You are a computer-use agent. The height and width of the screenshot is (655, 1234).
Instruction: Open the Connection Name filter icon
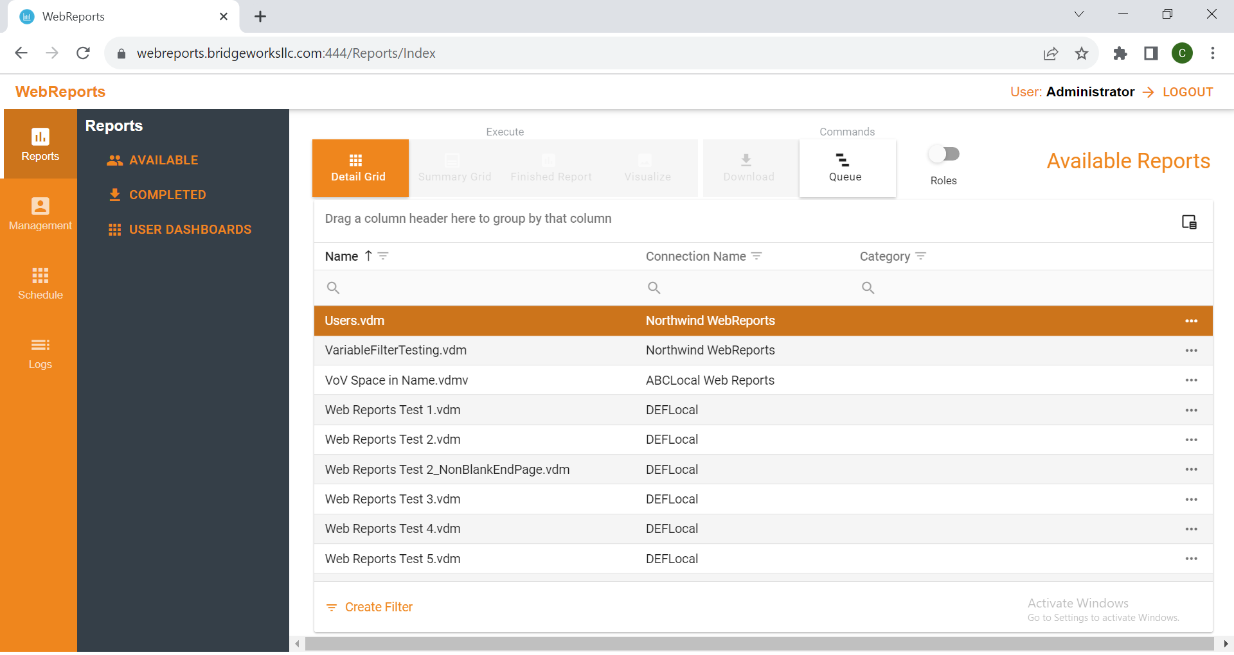coord(756,256)
